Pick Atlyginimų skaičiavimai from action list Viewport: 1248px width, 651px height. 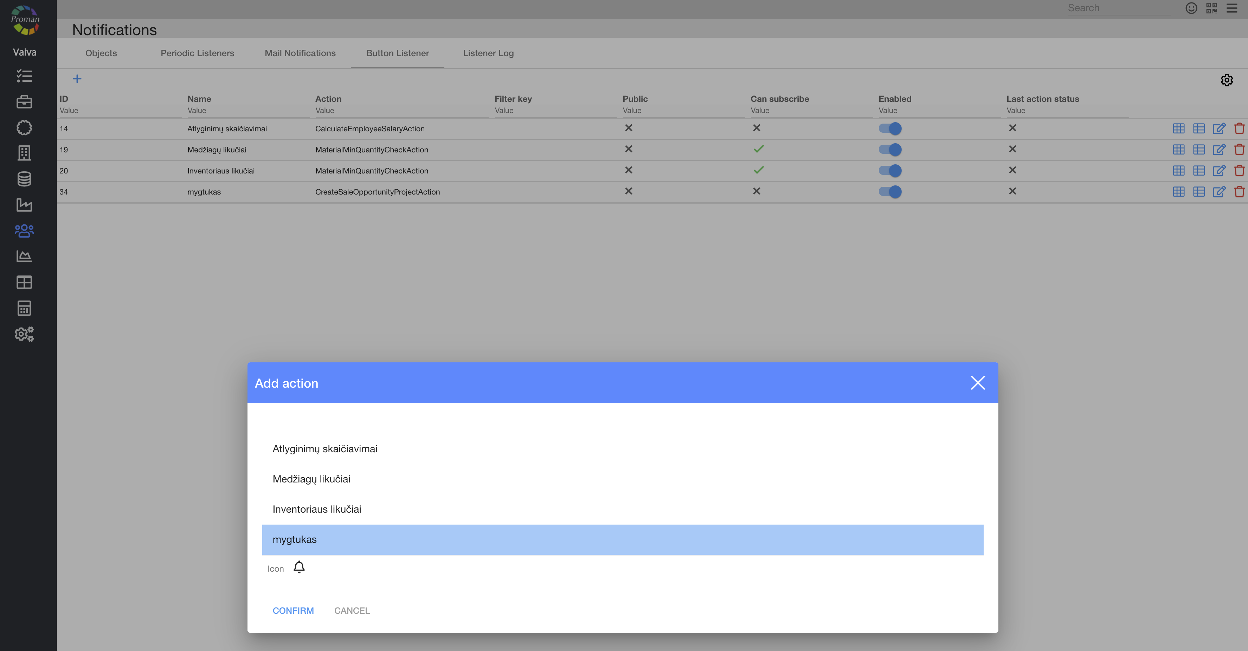[324, 449]
